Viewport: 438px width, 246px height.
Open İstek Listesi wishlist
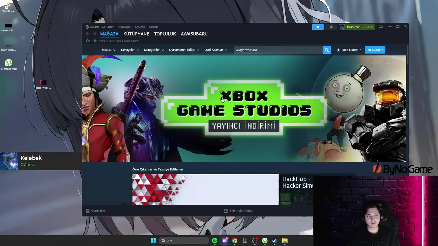point(349,50)
